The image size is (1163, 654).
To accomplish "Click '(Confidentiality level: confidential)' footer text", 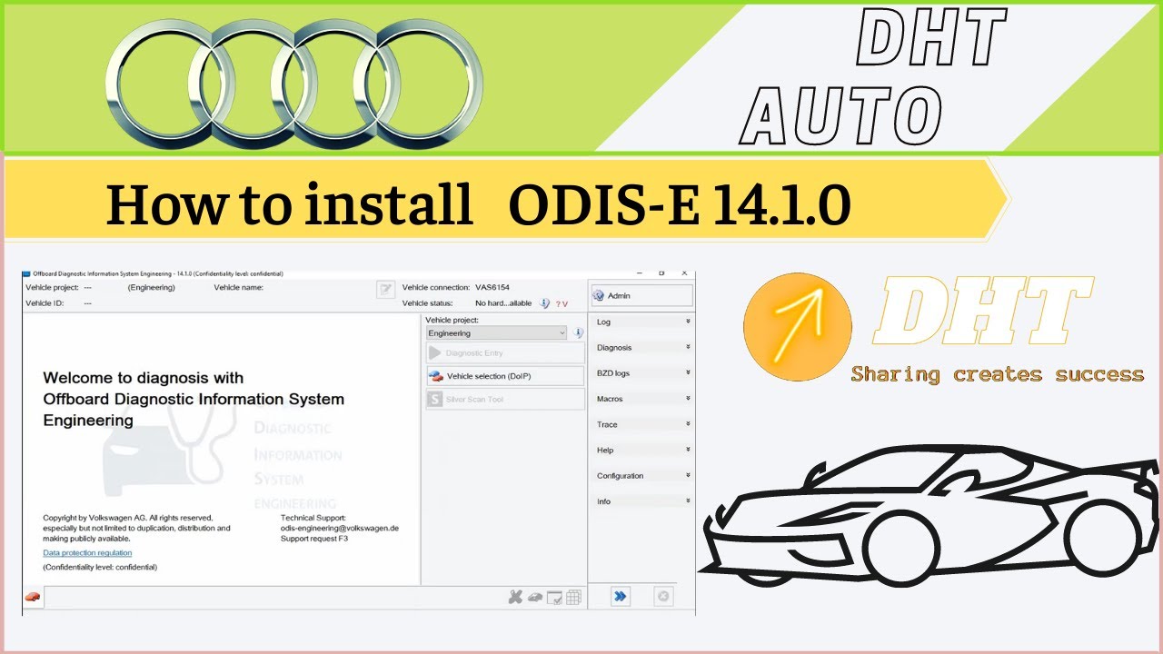I will (x=100, y=567).
